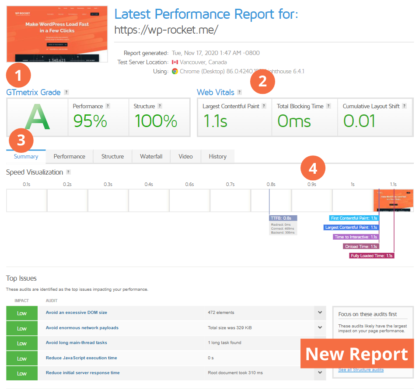419x389 pixels.
Task: Click the Low impact badge for DOM size
Action: tap(22, 313)
